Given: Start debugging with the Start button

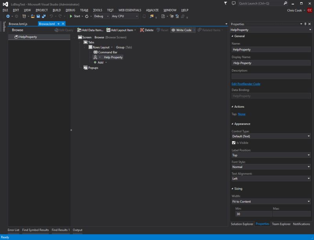Looking at the screenshot, I should [x=75, y=16].
